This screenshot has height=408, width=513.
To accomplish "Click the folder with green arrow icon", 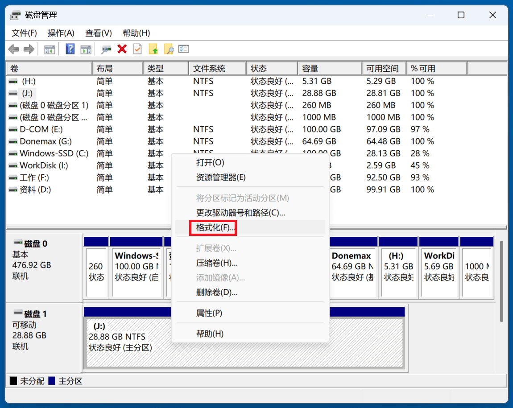I will pos(153,49).
